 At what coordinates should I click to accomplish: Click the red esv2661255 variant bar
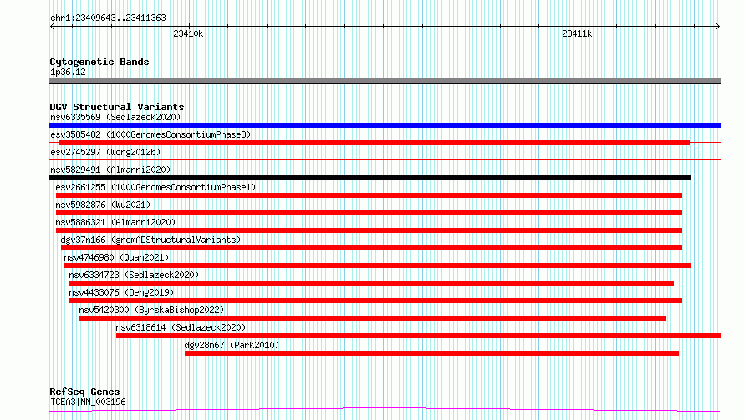tap(369, 195)
